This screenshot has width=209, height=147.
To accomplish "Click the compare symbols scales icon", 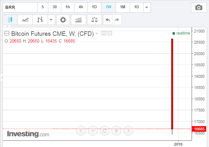I will point(94,20).
